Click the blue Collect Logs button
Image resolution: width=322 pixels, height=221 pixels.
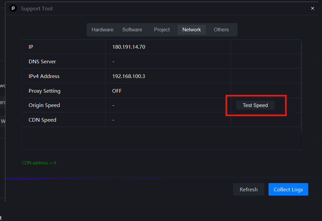[288, 189]
